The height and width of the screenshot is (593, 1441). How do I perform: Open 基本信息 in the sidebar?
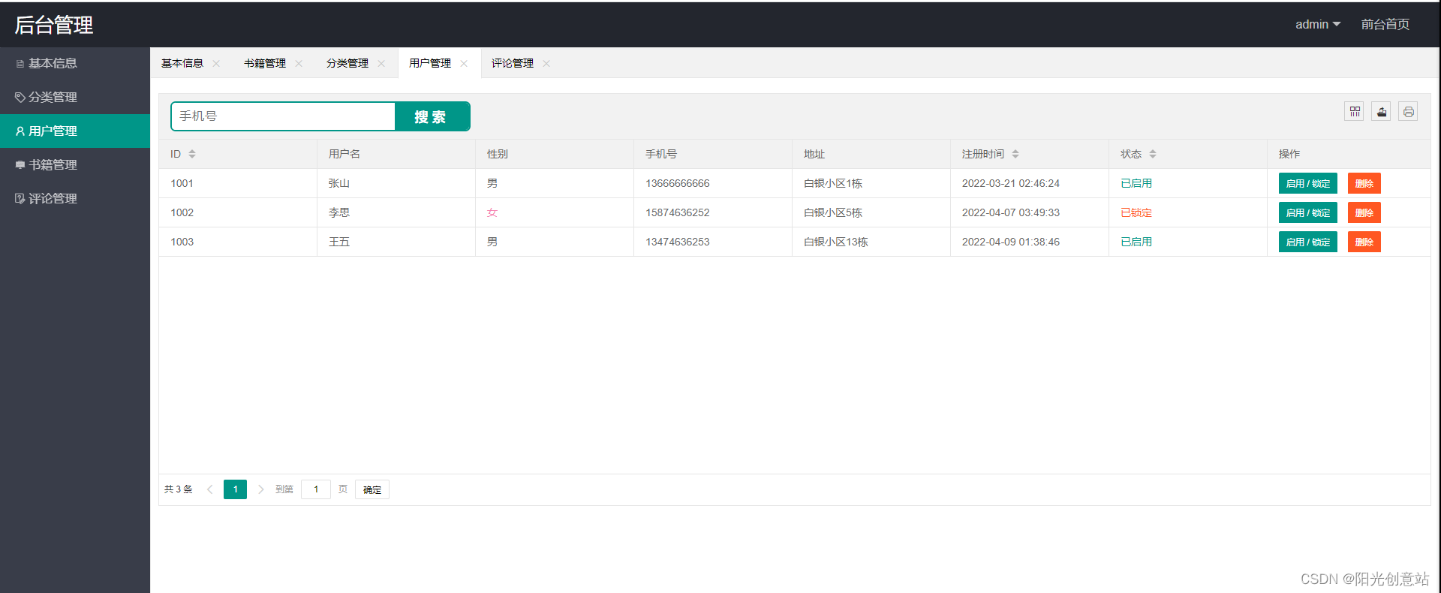(x=75, y=64)
